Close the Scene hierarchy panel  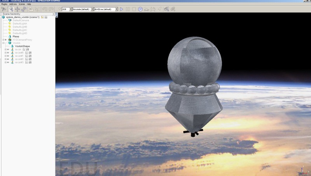click(54, 14)
